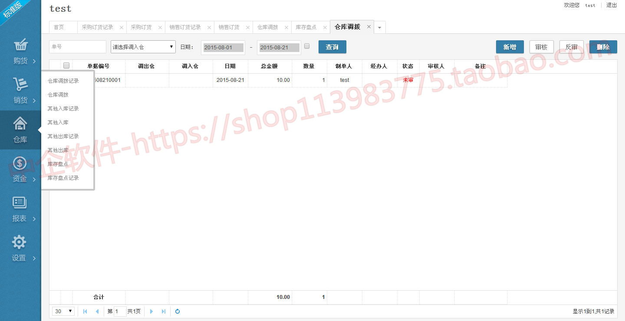
Task: Open the 报表 reports icon
Action: [x=20, y=203]
